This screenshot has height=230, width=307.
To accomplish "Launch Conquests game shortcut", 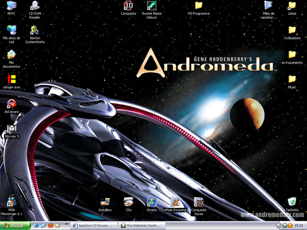I will coord(128,6).
